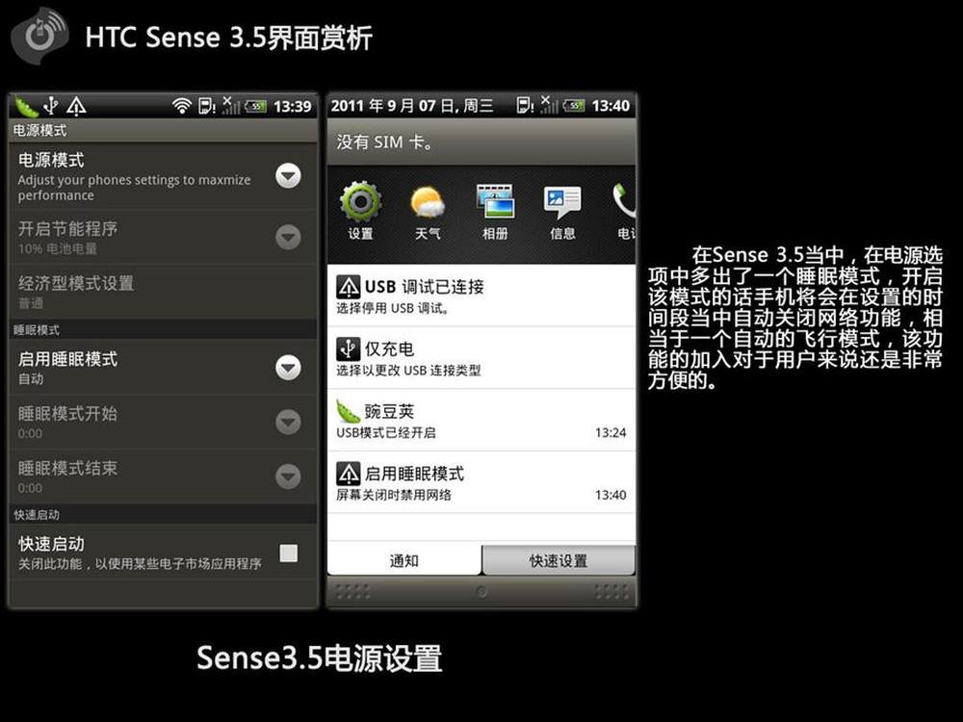
Task: Tap the WiFi signal icon in status bar
Action: 181,107
